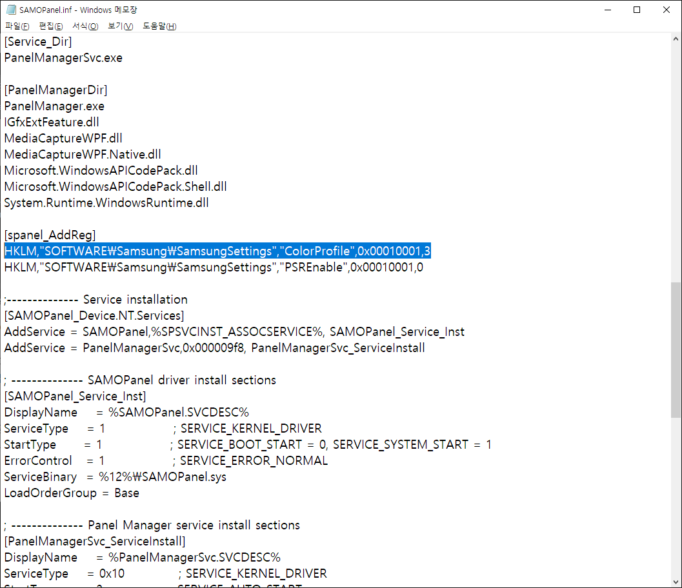
Task: Click the [Service_Dir] section line
Action: point(38,42)
